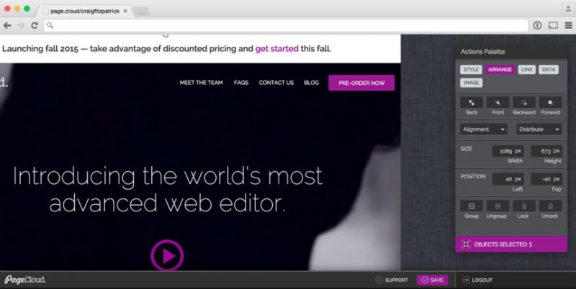
Task: Click the Top position input field
Action: tap(546, 179)
